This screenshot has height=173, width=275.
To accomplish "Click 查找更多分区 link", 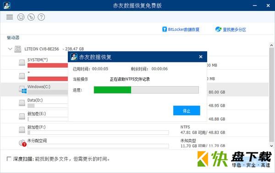I will coord(231,29).
